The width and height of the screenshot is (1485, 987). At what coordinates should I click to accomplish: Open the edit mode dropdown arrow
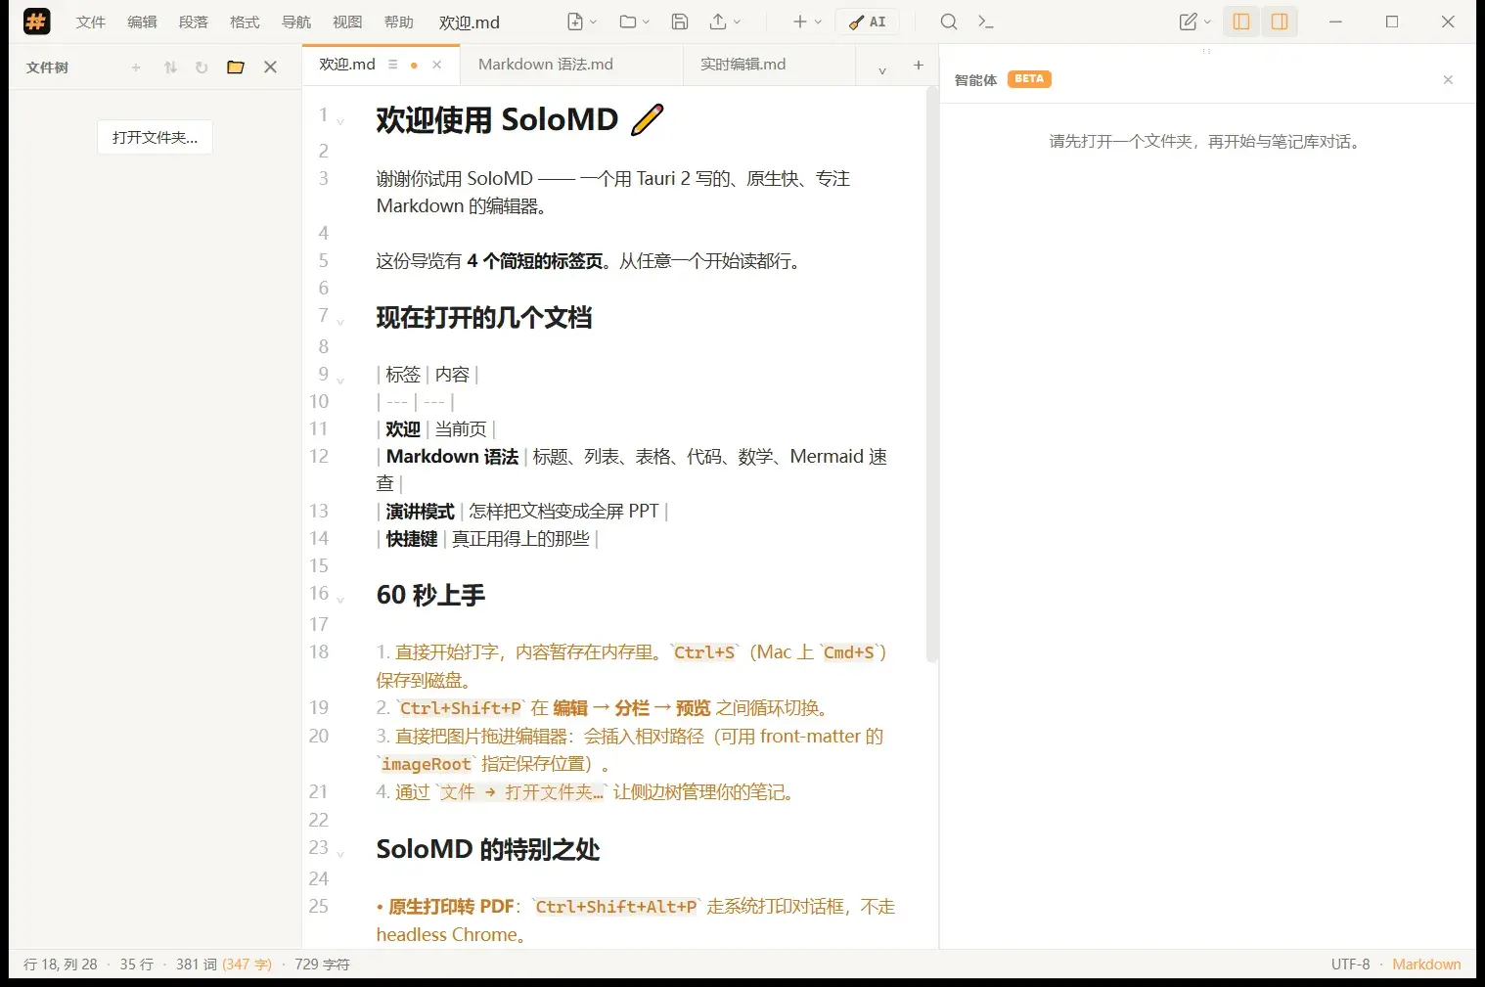1208,22
